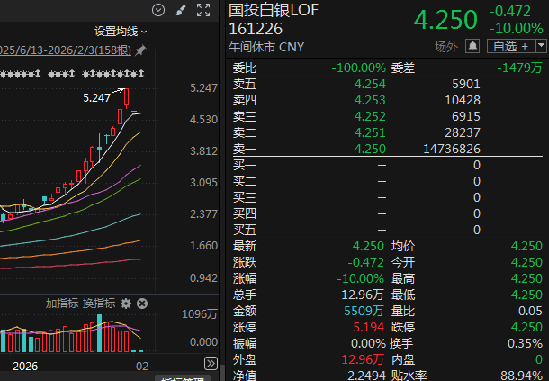Click the fullscreen expand chart icon

point(203,10)
